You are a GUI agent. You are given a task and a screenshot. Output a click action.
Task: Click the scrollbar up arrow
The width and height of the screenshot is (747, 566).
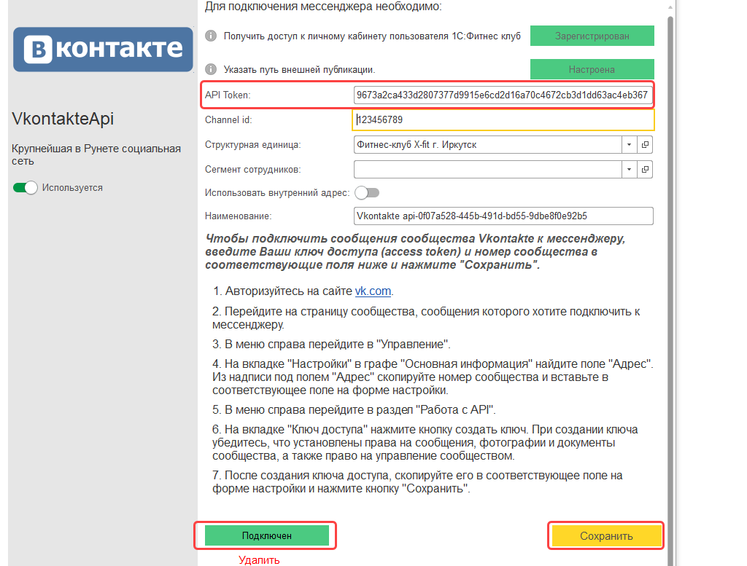click(x=670, y=7)
